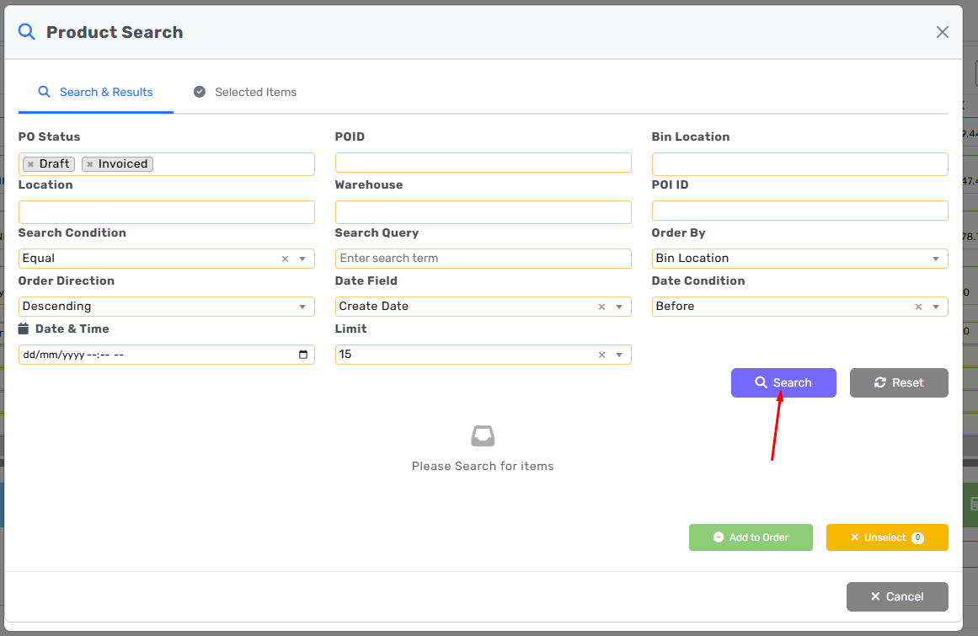Clear the Create Date field selection
The width and height of the screenshot is (978, 636).
coord(601,307)
